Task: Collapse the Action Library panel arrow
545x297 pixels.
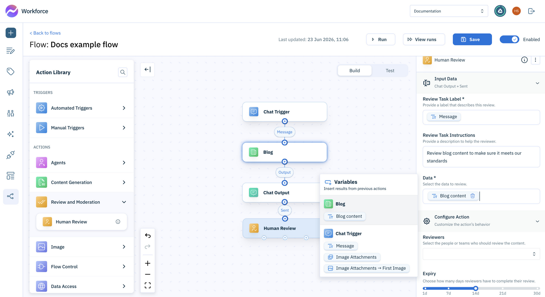Action: (x=148, y=69)
